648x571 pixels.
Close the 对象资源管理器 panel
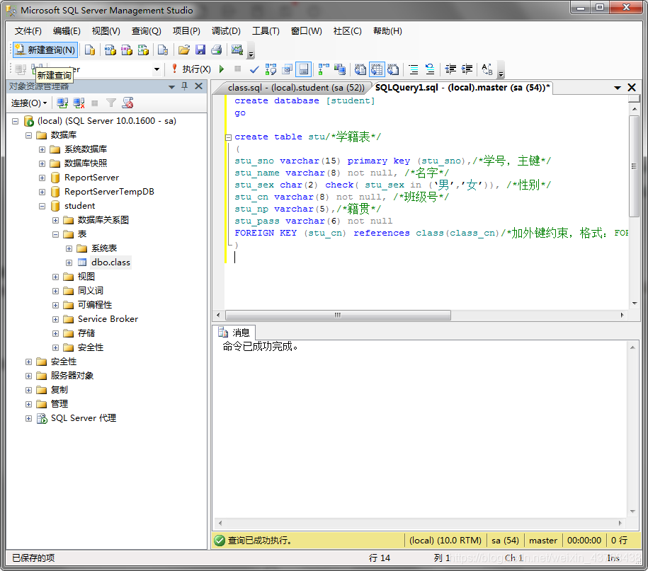[x=199, y=86]
